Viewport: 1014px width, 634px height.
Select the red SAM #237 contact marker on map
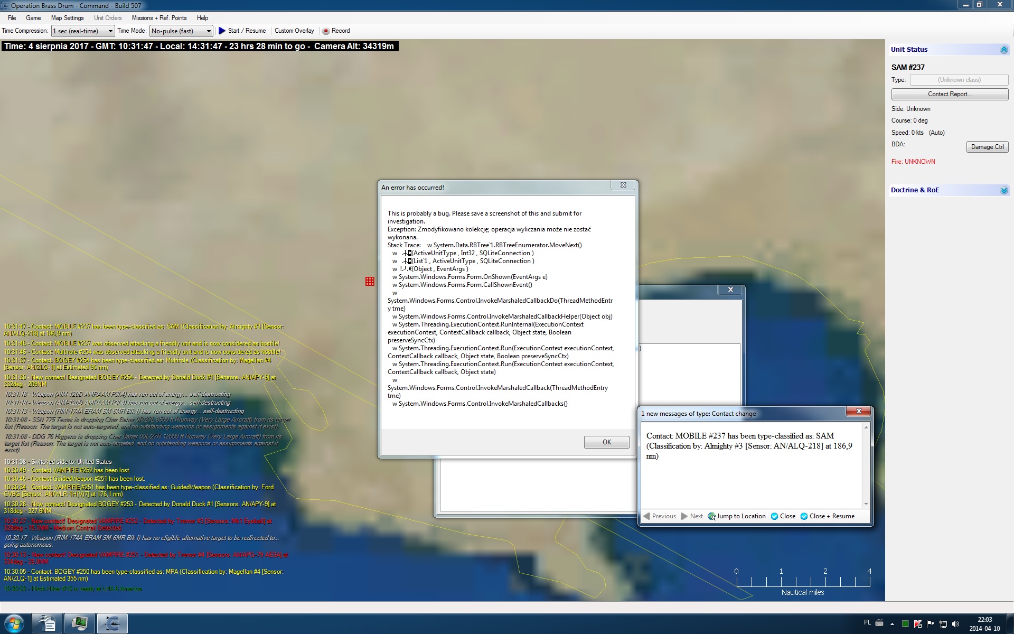370,282
